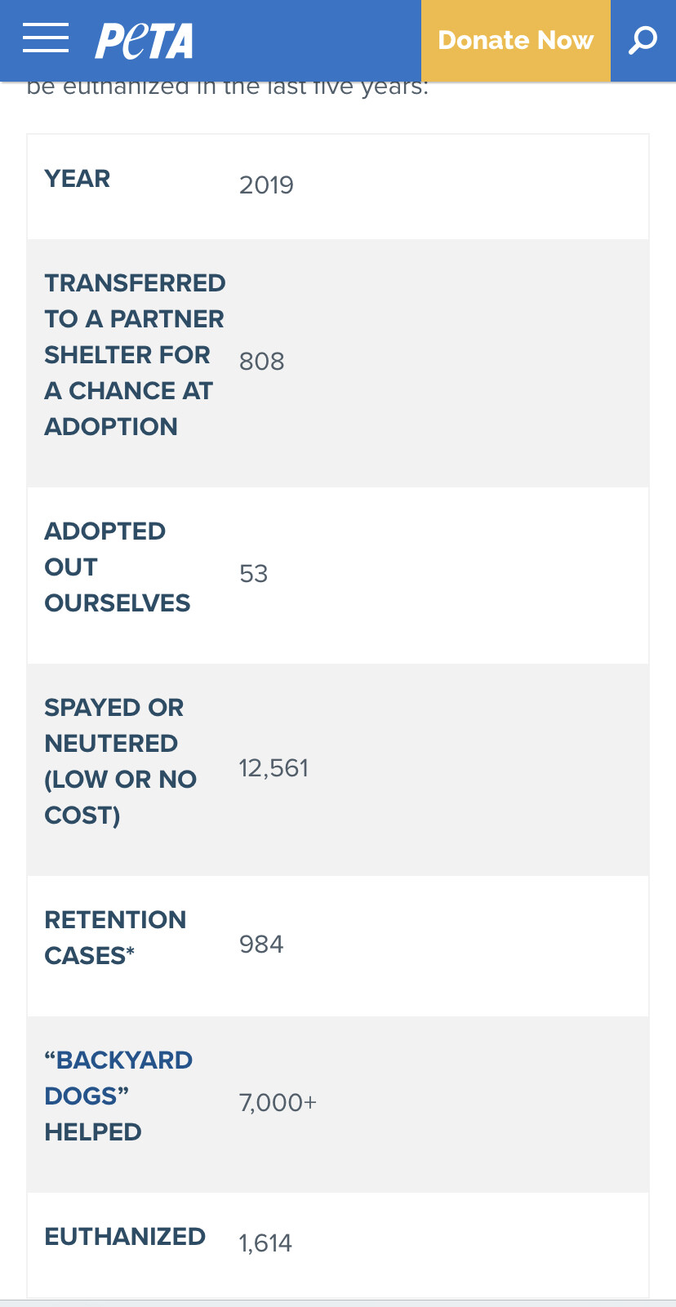The height and width of the screenshot is (1307, 676).
Task: Click the Transferred to a Partner Shelter label
Action: (x=135, y=354)
